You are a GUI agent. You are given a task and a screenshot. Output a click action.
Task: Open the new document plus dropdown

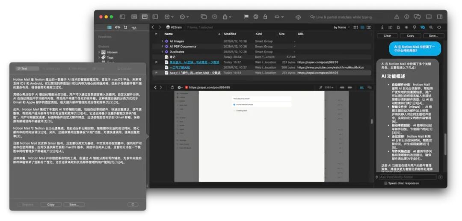[x=169, y=17]
